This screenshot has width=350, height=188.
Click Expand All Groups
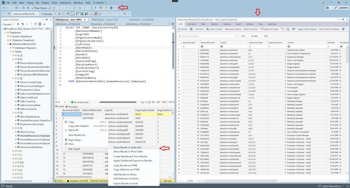pos(269,29)
